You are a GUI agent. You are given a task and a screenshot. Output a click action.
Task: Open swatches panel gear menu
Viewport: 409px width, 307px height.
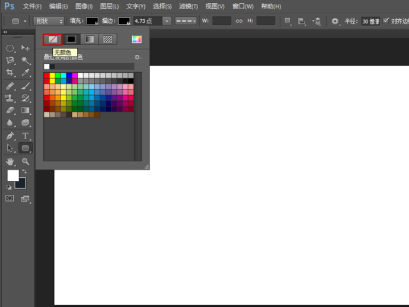[x=137, y=57]
